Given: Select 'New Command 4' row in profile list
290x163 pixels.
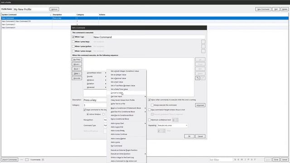Looking at the screenshot, I should 145,28.
